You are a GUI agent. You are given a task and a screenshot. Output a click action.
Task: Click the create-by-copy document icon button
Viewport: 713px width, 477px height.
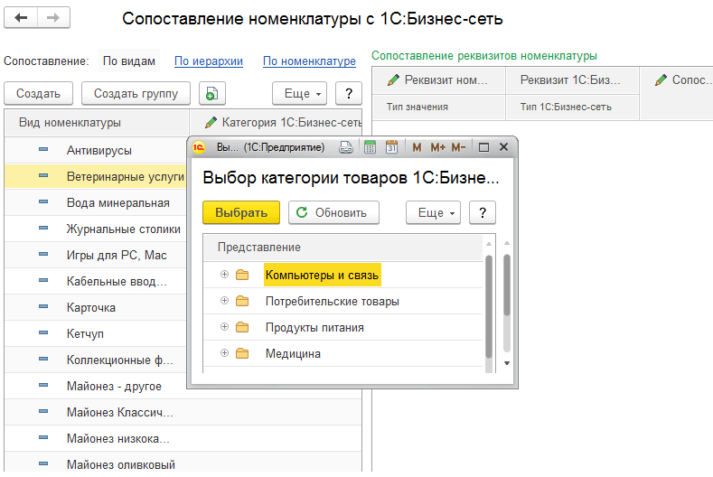(x=211, y=93)
